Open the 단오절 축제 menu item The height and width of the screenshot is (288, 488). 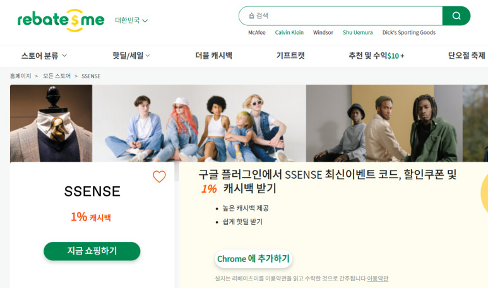[x=467, y=56]
